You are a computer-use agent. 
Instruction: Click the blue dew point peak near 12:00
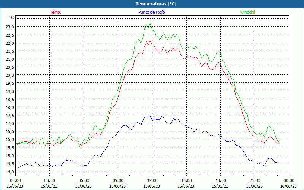click(x=150, y=115)
